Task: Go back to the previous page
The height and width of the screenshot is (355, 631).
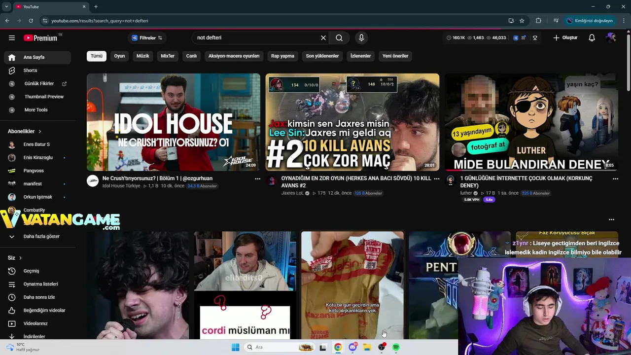Action: tap(7, 21)
